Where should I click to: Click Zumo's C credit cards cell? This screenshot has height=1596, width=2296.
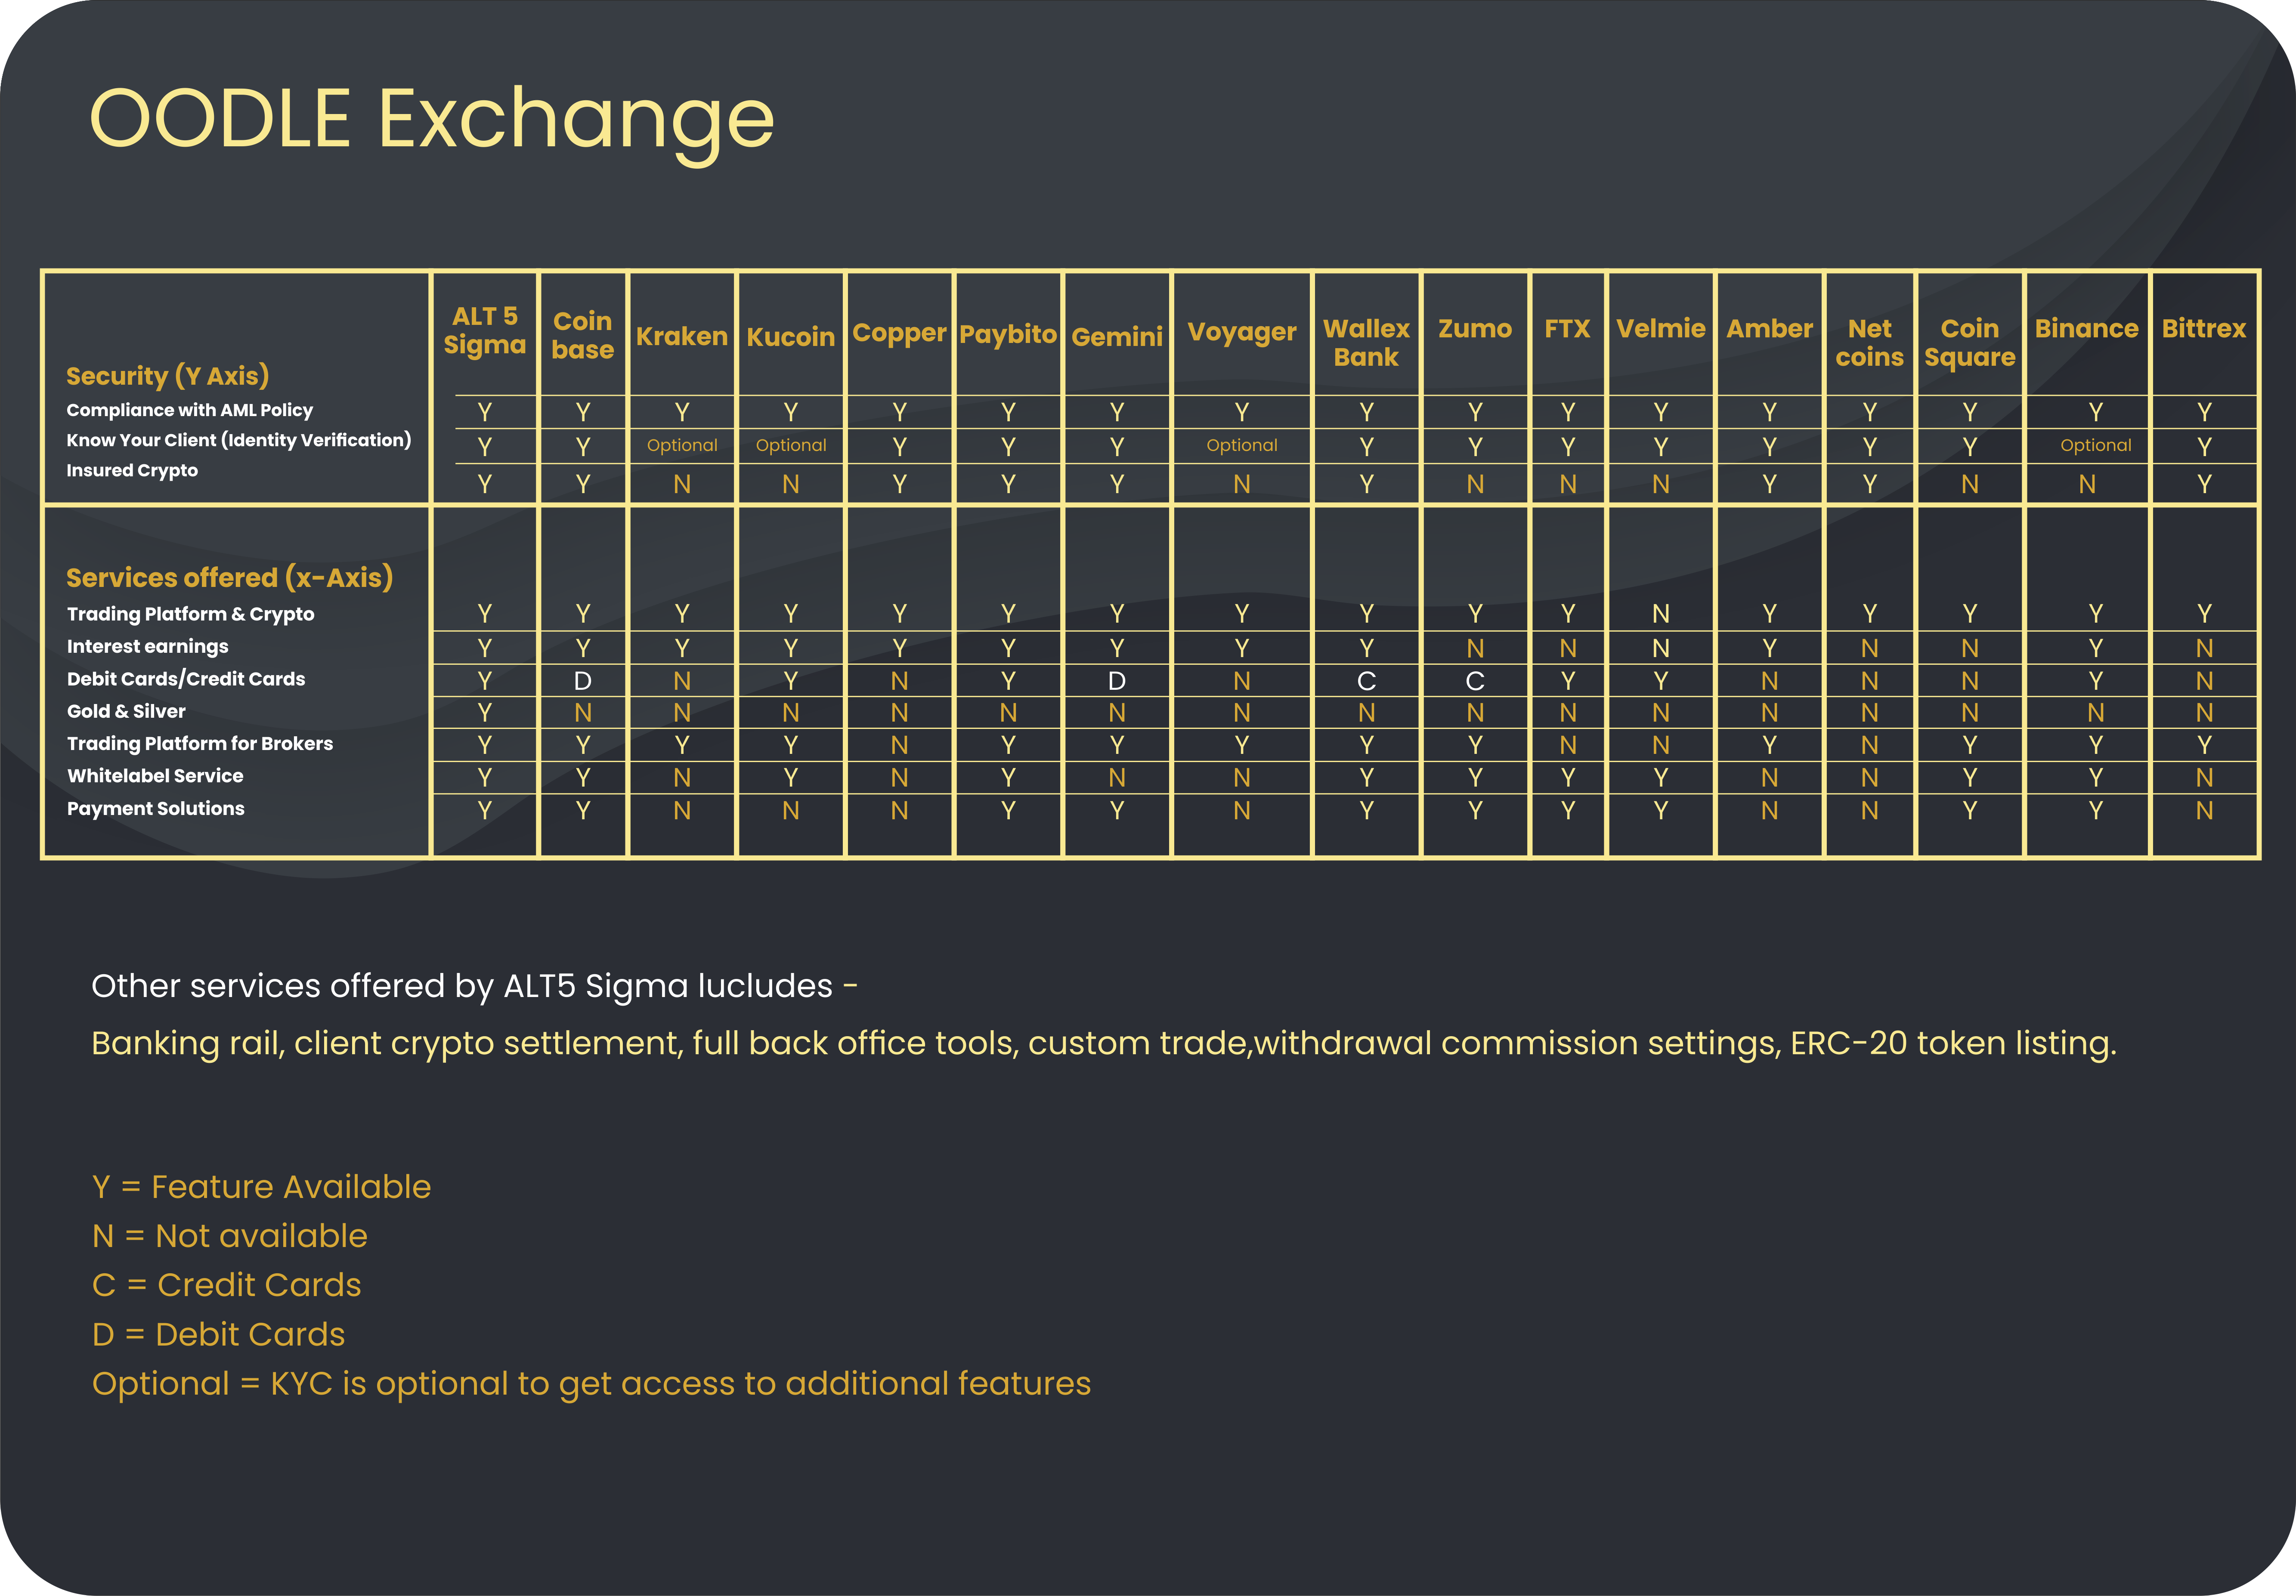[x=1475, y=682]
